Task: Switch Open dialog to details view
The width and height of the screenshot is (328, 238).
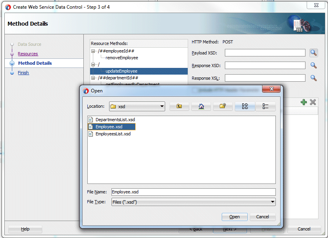Action: (265, 106)
